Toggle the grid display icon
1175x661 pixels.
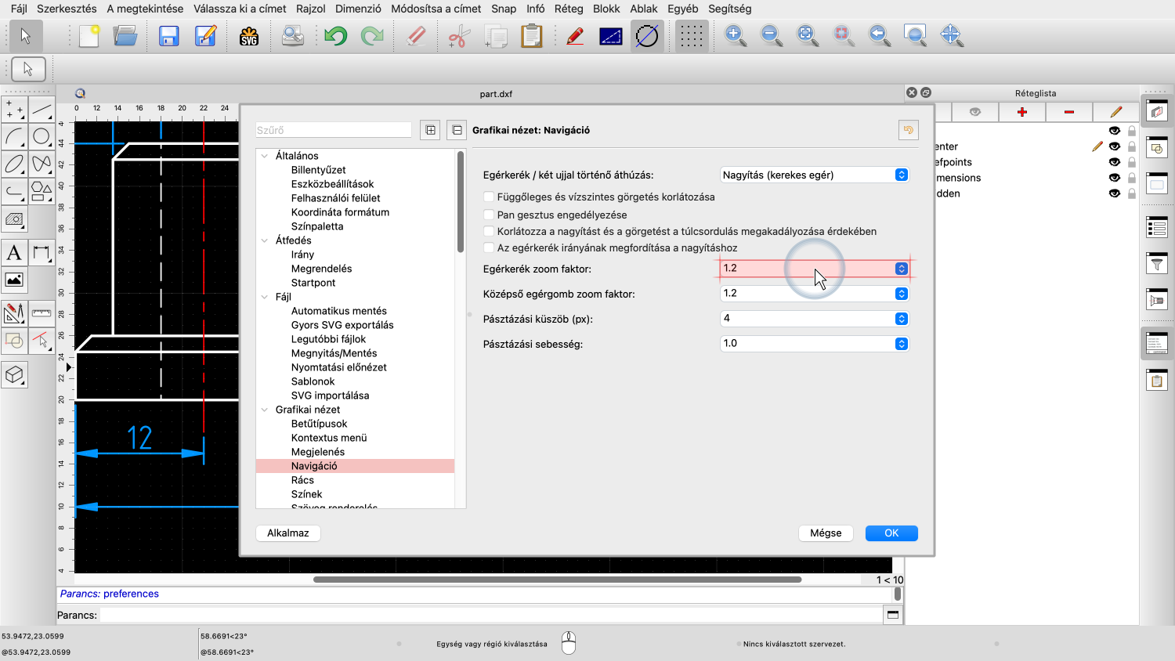click(690, 36)
